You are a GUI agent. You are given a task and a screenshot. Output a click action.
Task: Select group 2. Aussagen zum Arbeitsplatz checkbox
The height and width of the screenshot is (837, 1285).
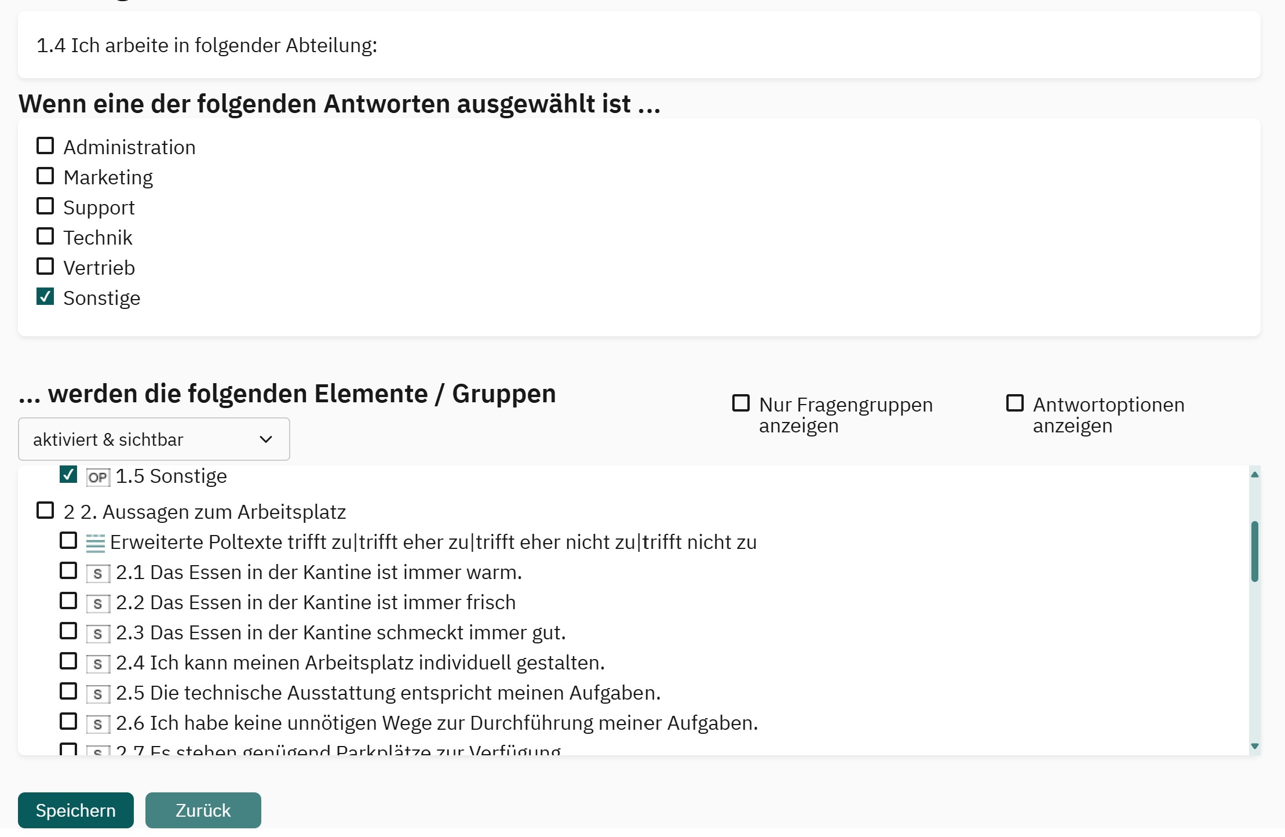(45, 511)
